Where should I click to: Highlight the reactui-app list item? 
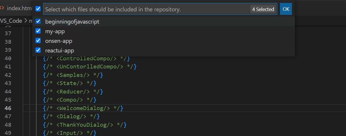[60, 50]
